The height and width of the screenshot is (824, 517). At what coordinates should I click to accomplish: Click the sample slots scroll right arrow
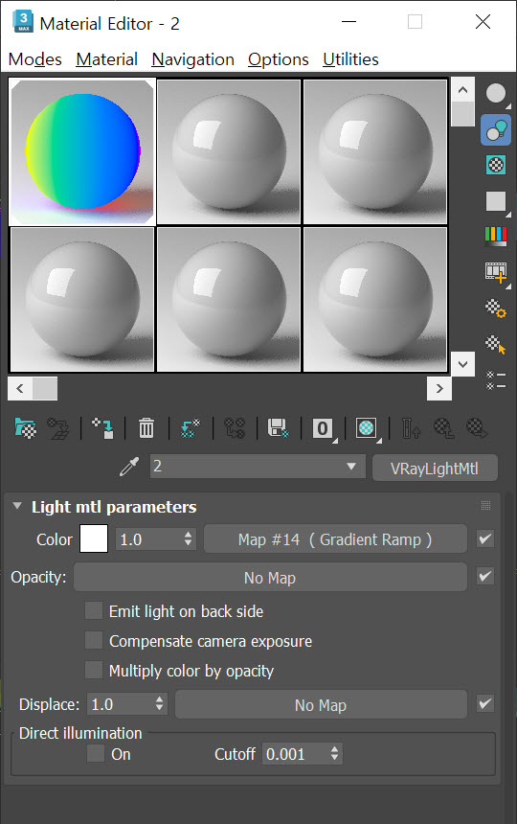tap(439, 388)
